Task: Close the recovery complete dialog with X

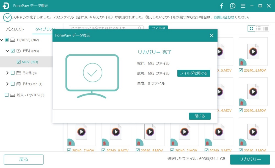Action: tap(212, 35)
